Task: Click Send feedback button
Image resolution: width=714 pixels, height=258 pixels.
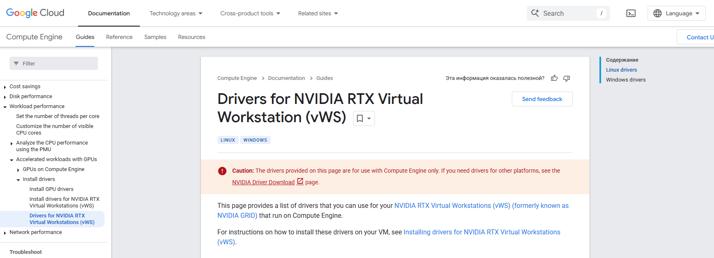Action: [542, 99]
